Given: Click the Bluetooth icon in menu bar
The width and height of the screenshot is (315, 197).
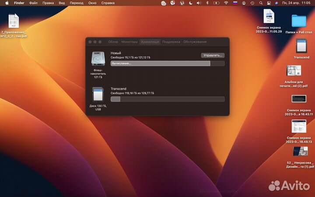Looking at the screenshot, I should (207, 3).
